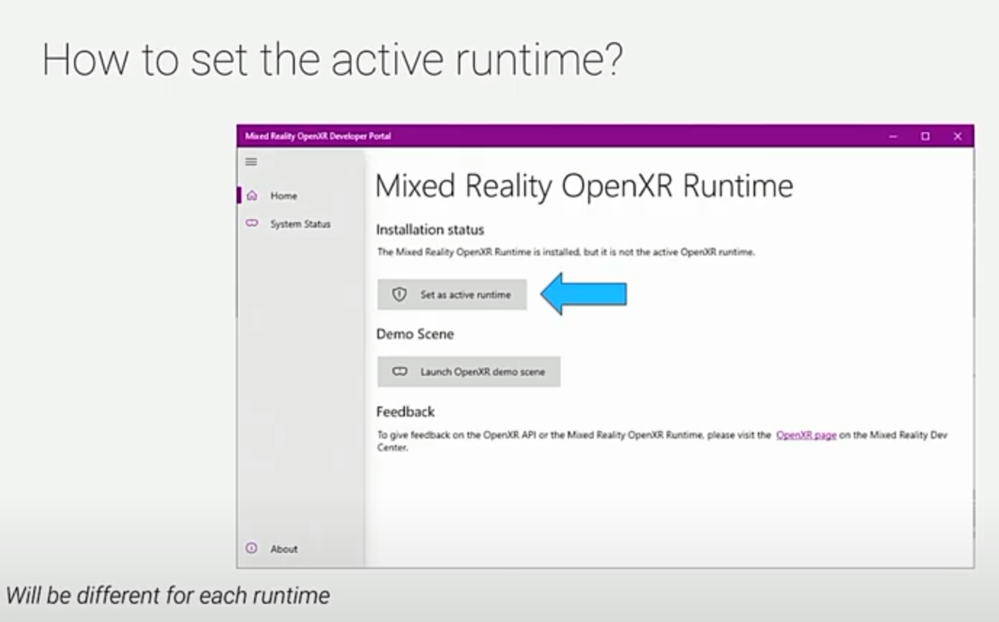Minimize the Developer Portal window
Viewport: 999px width, 622px height.
[x=893, y=136]
